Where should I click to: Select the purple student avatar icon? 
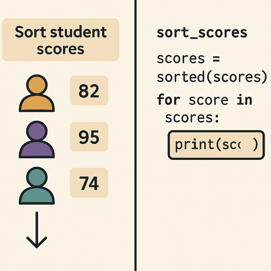tap(37, 140)
